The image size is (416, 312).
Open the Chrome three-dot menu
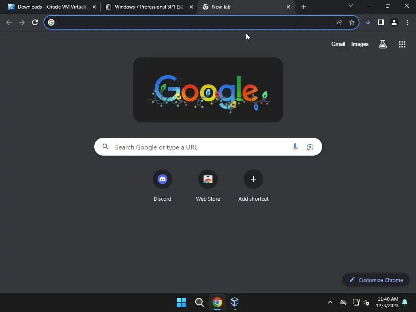point(407,23)
